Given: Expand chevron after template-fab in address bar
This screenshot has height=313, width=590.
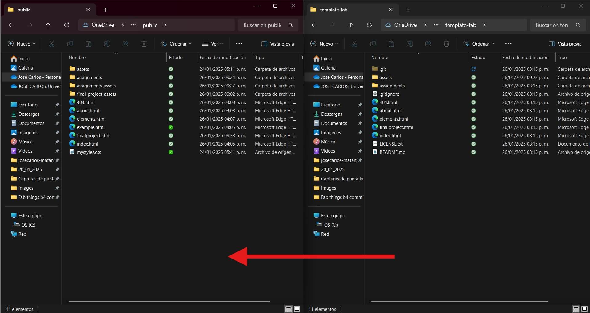Looking at the screenshot, I should 484,25.
